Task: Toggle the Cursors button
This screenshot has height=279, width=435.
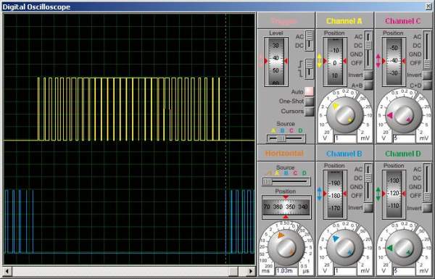Action: pyautogui.click(x=309, y=111)
